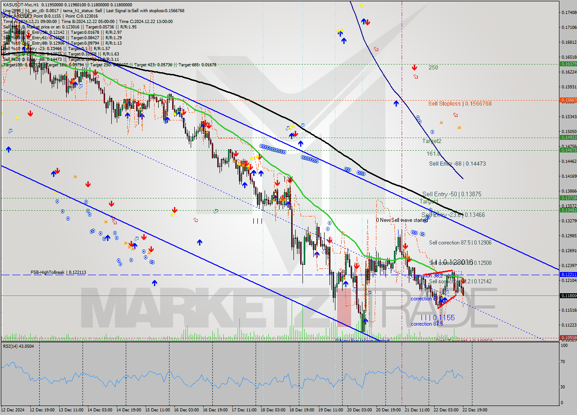Click the blue 'correction 87.5' label

(x=426, y=324)
